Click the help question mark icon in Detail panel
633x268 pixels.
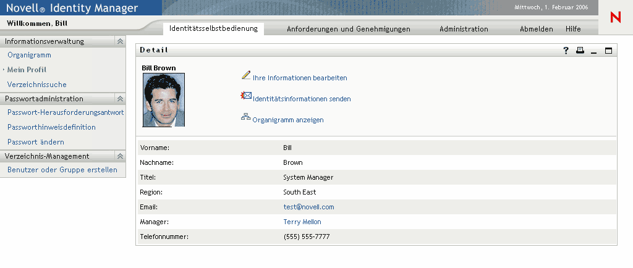[566, 51]
